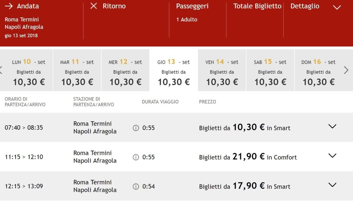
Task: Click the 10,30 € Smart fare
Action: (248, 128)
